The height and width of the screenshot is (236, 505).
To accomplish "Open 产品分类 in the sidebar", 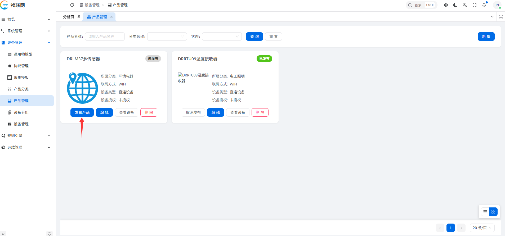I will tap(27, 89).
